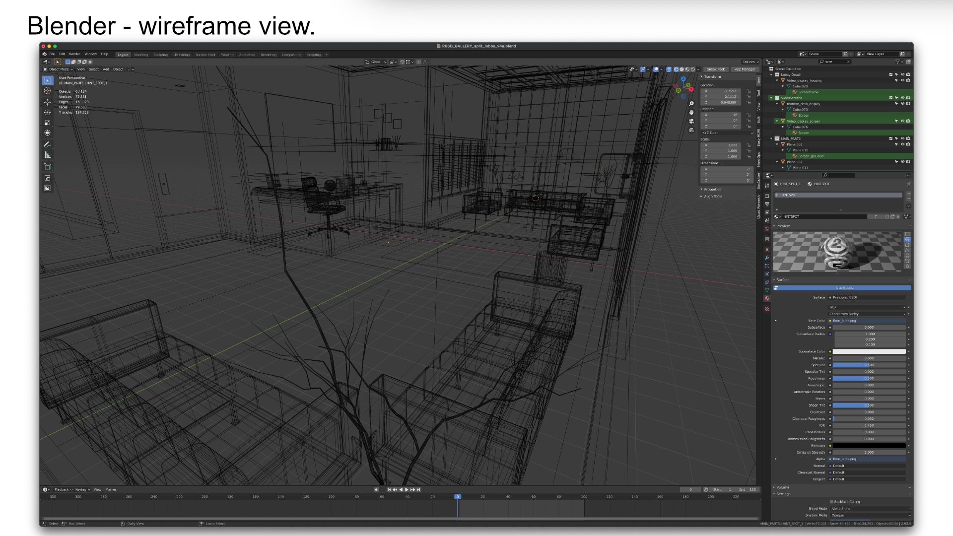This screenshot has width=953, height=536.
Task: Switch to the UV Editing workspace tab
Action: [181, 55]
